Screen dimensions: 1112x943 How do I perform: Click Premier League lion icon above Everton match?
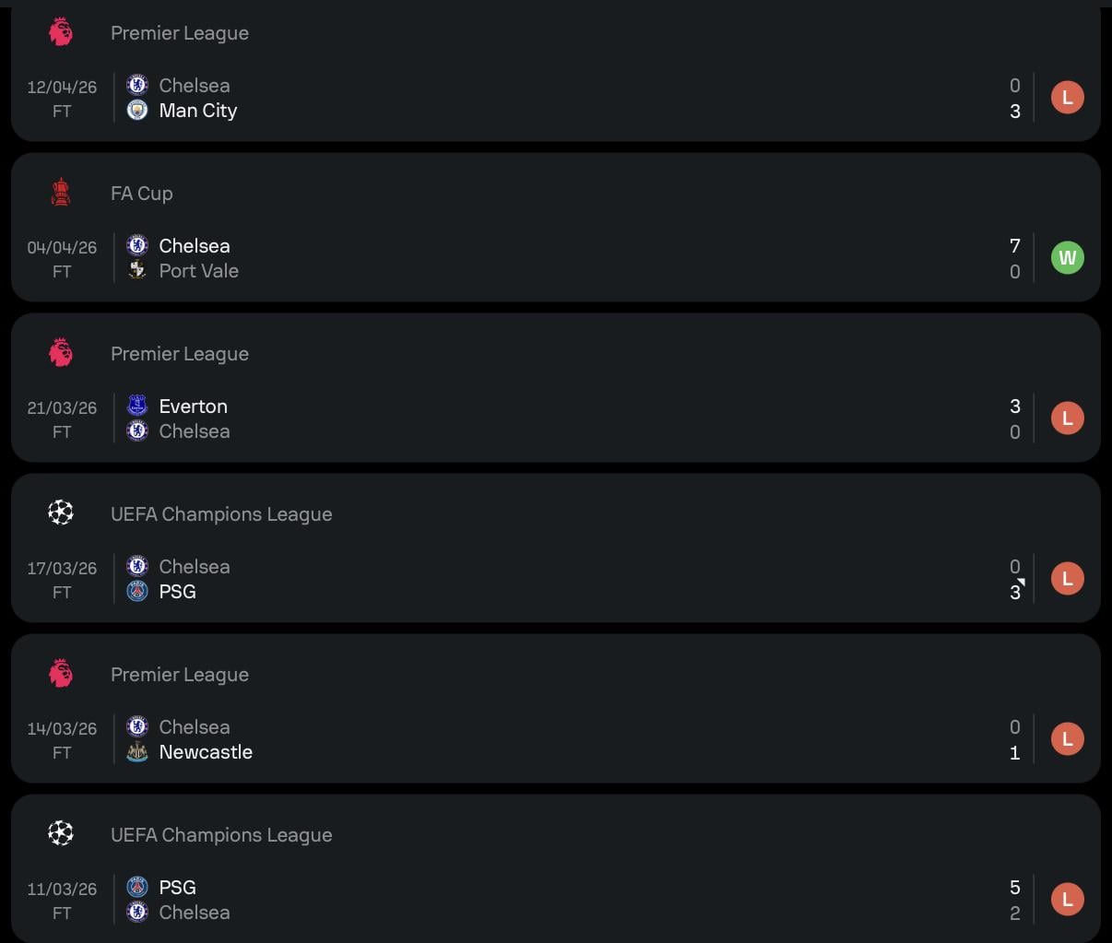pyautogui.click(x=61, y=353)
